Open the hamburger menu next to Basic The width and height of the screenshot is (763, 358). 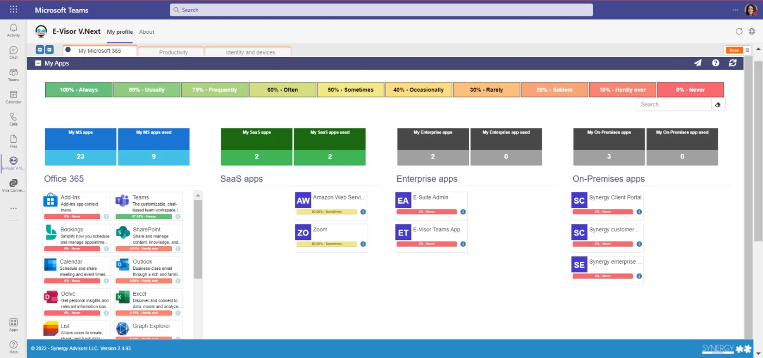[747, 50]
